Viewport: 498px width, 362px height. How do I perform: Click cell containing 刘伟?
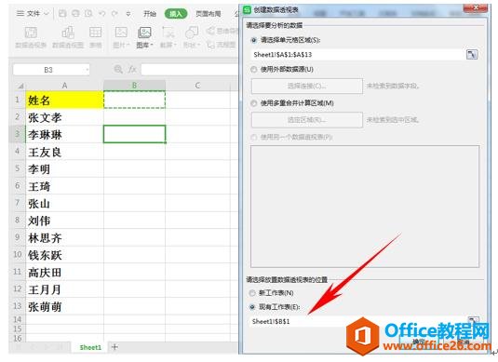click(x=64, y=221)
